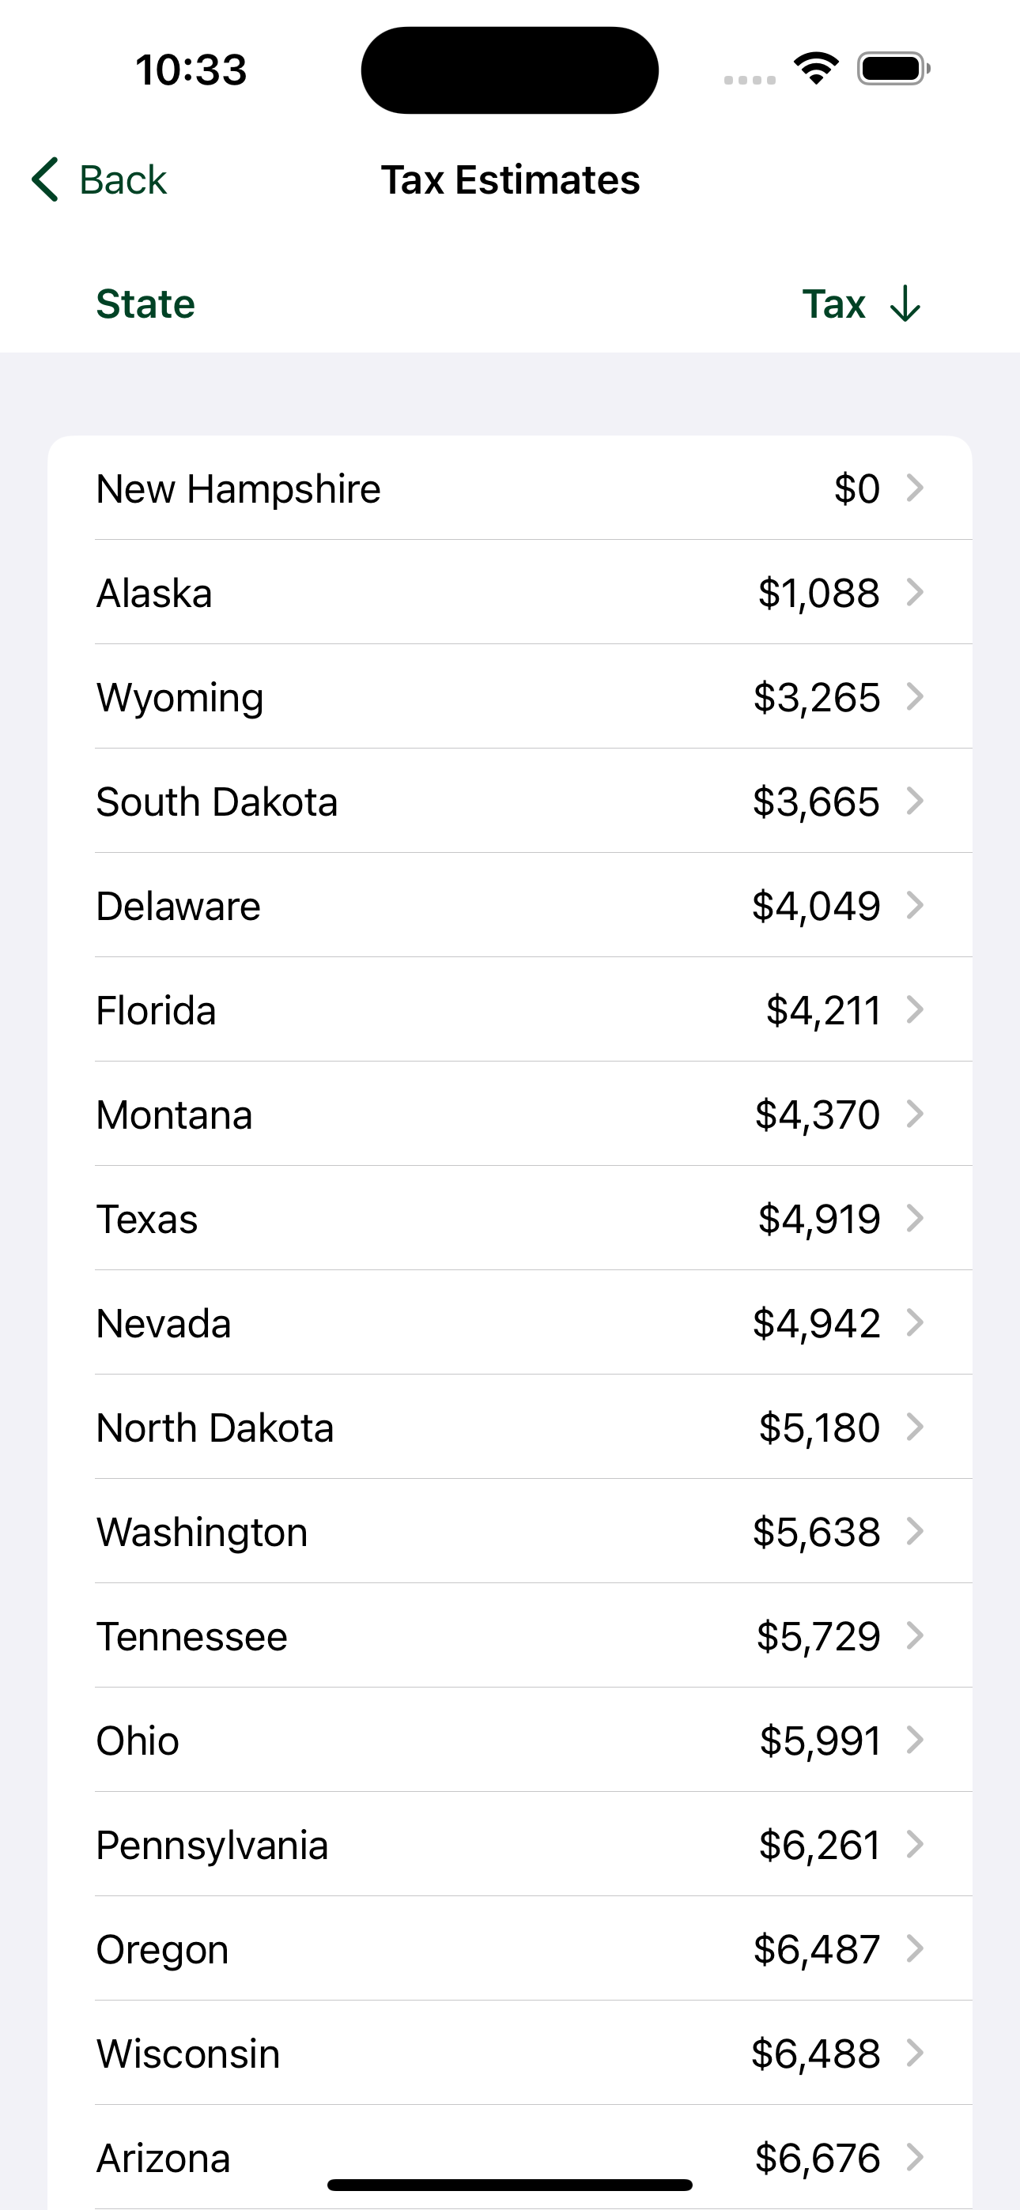The height and width of the screenshot is (2210, 1020).
Task: Expand Nevada details via its chevron
Action: click(x=916, y=1323)
